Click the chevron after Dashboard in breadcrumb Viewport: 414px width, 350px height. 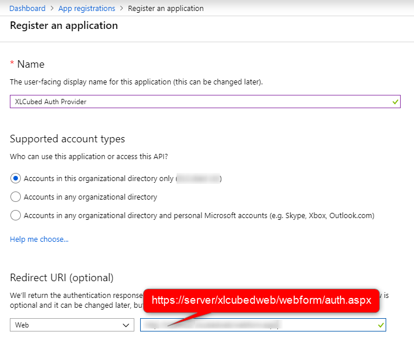click(52, 8)
